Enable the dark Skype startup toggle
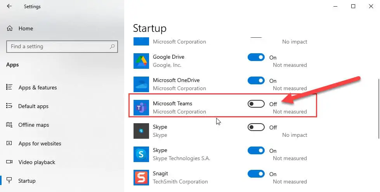The height and width of the screenshot is (192, 380). coord(256,127)
